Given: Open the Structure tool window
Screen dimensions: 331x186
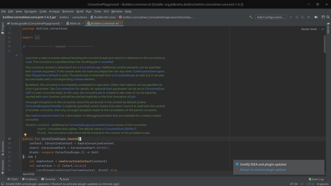Looking at the screenshot, I should click(x=3, y=148).
